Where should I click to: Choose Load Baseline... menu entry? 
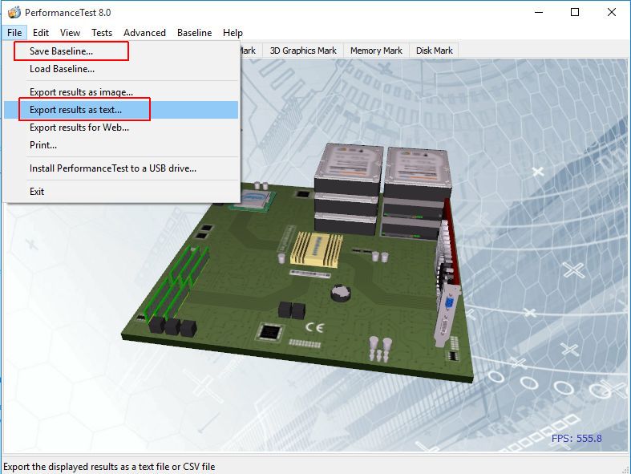click(x=121, y=69)
